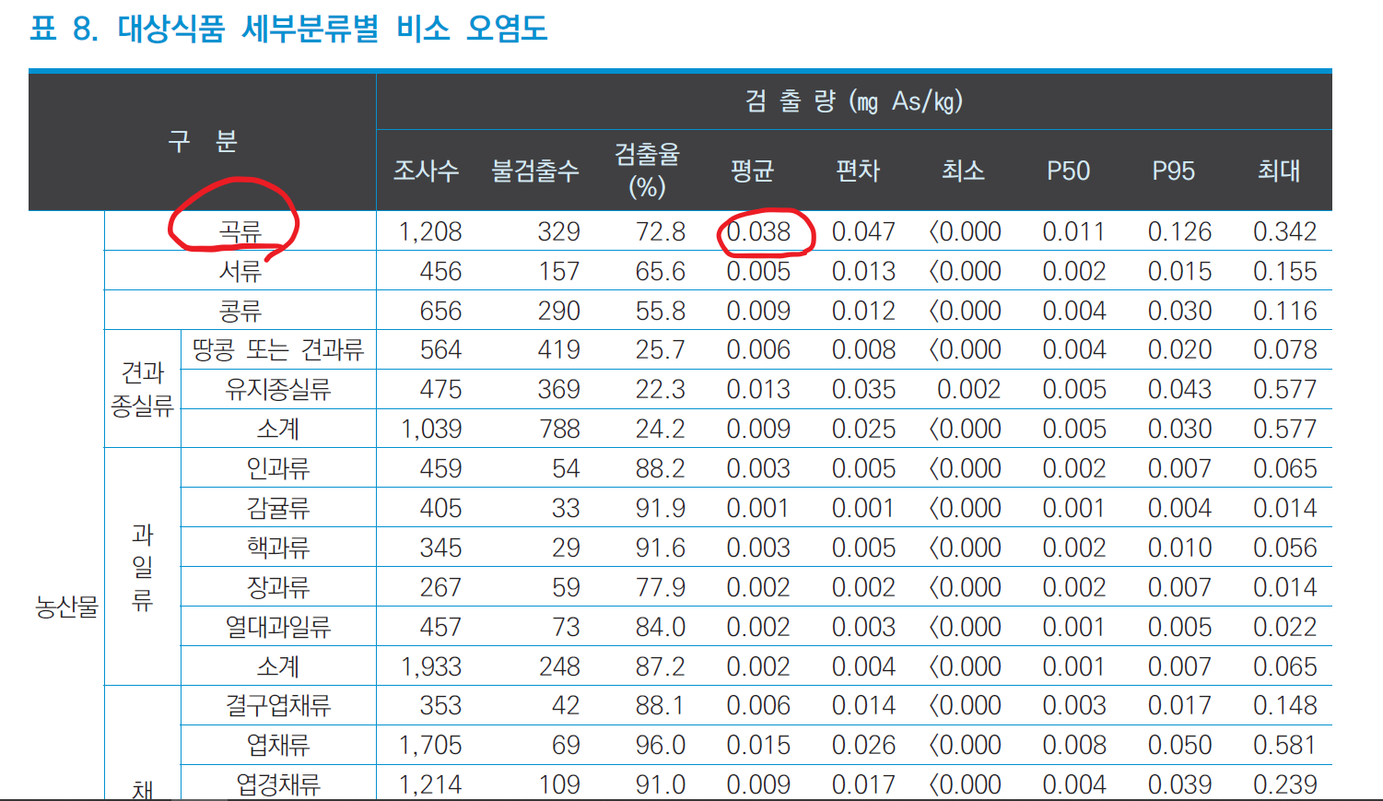Select 감귤류 detection rate '91.9'
This screenshot has width=1383, height=801.
click(x=661, y=509)
